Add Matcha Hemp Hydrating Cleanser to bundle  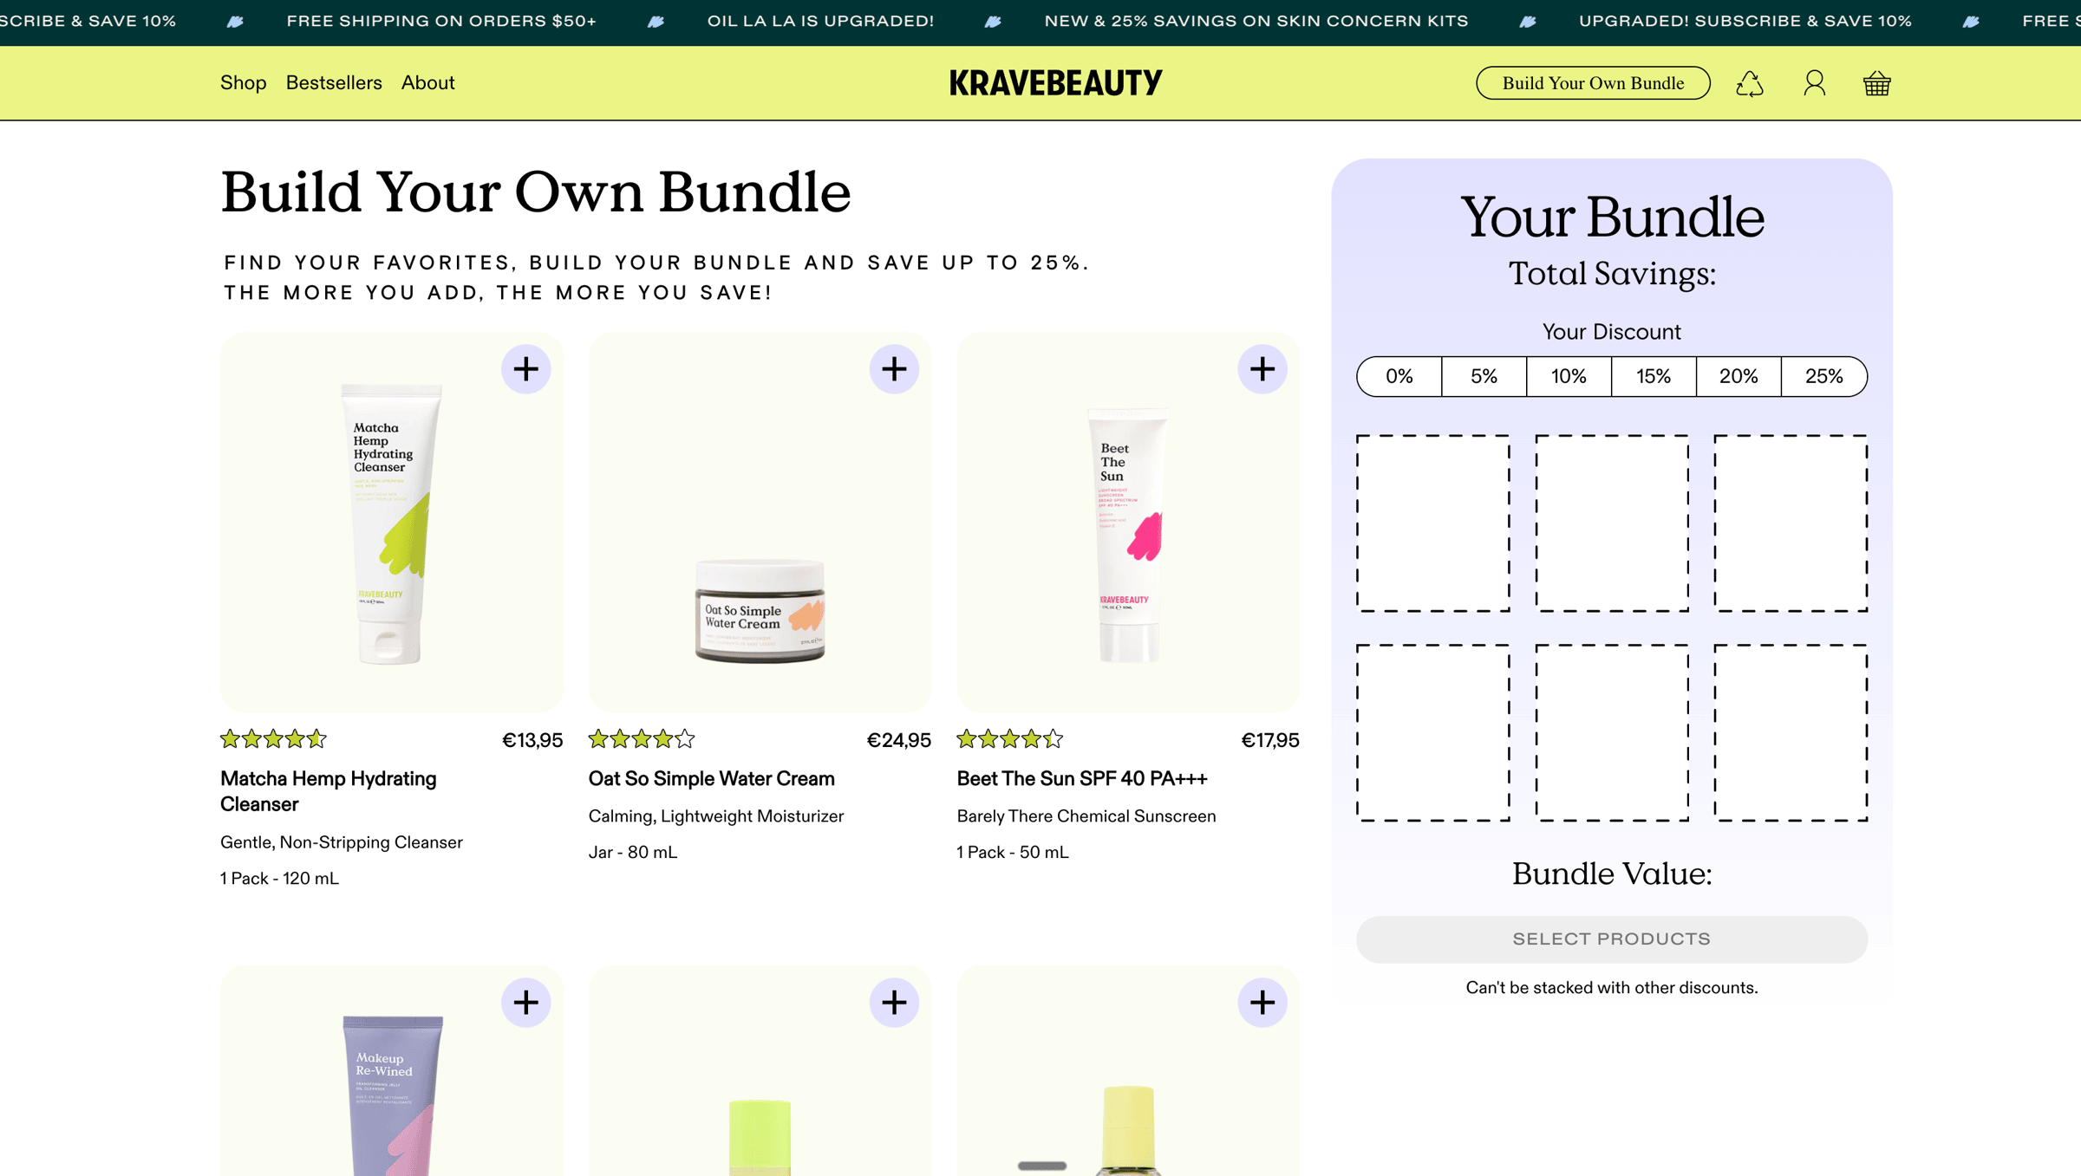click(525, 369)
